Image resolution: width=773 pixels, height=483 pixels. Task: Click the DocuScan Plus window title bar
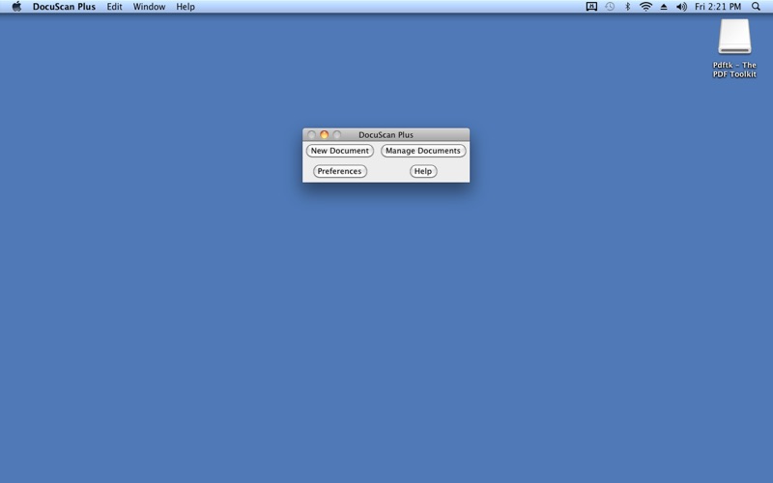coord(386,134)
